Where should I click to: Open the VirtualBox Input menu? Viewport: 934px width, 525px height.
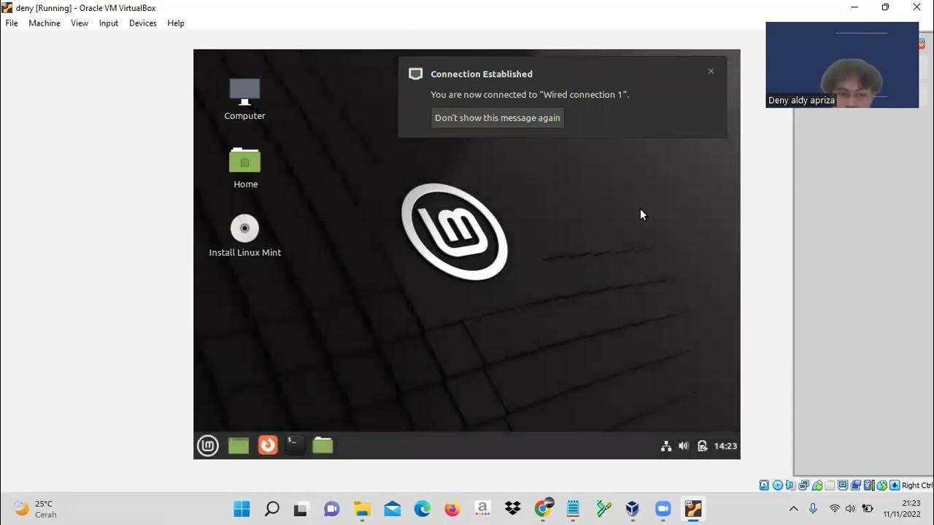pos(109,23)
